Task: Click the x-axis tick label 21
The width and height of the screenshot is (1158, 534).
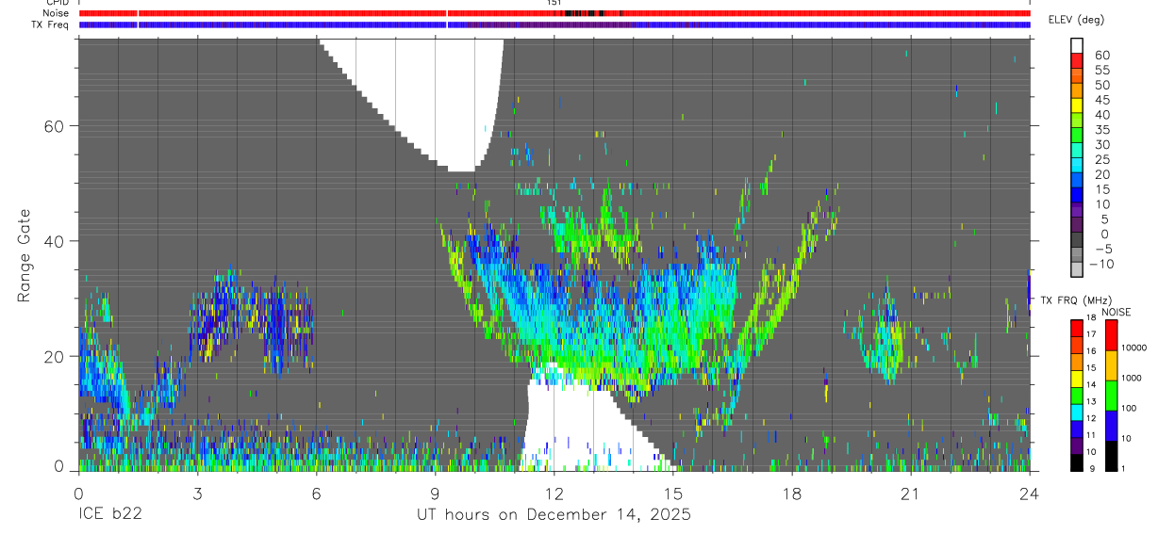Action: [910, 493]
